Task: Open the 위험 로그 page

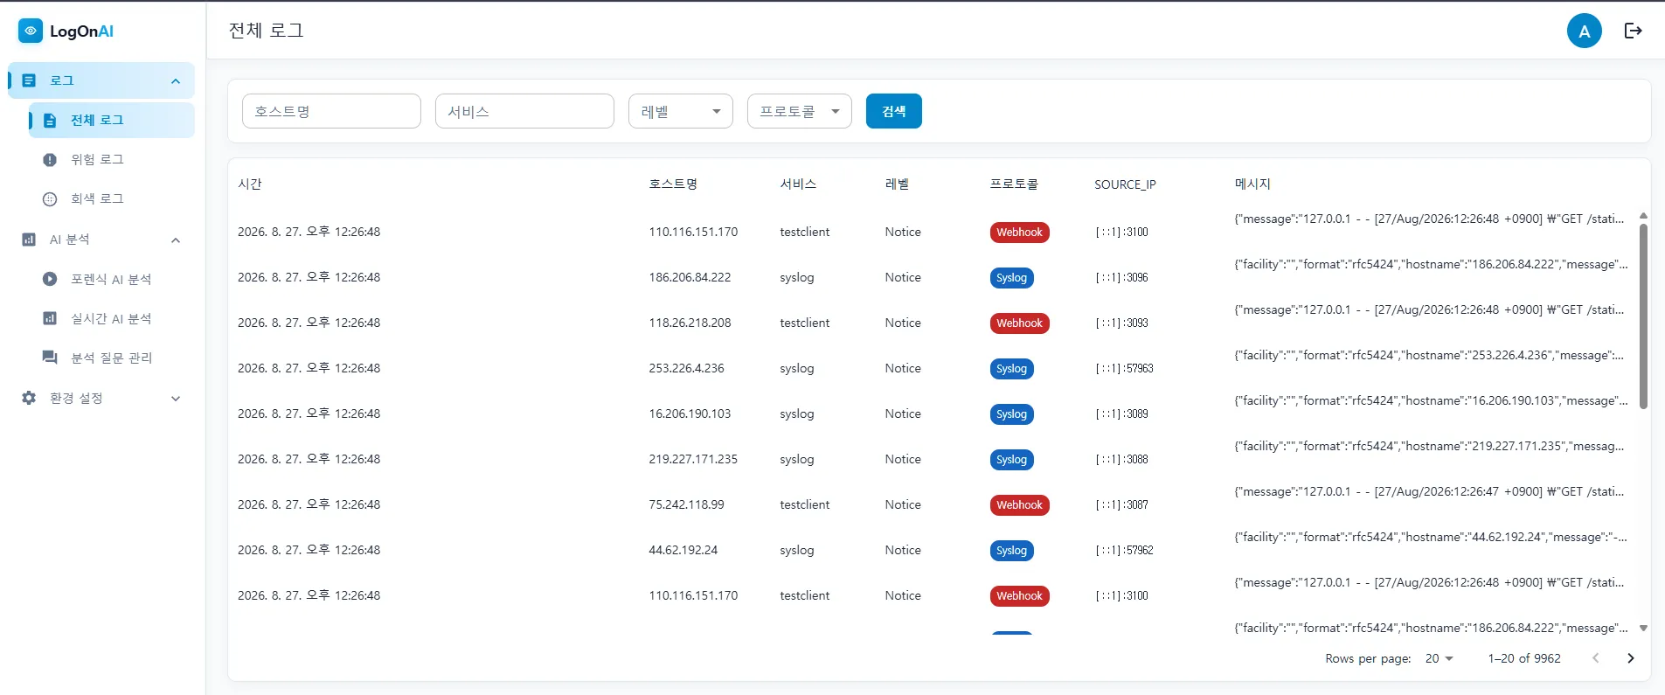Action: tap(111, 160)
